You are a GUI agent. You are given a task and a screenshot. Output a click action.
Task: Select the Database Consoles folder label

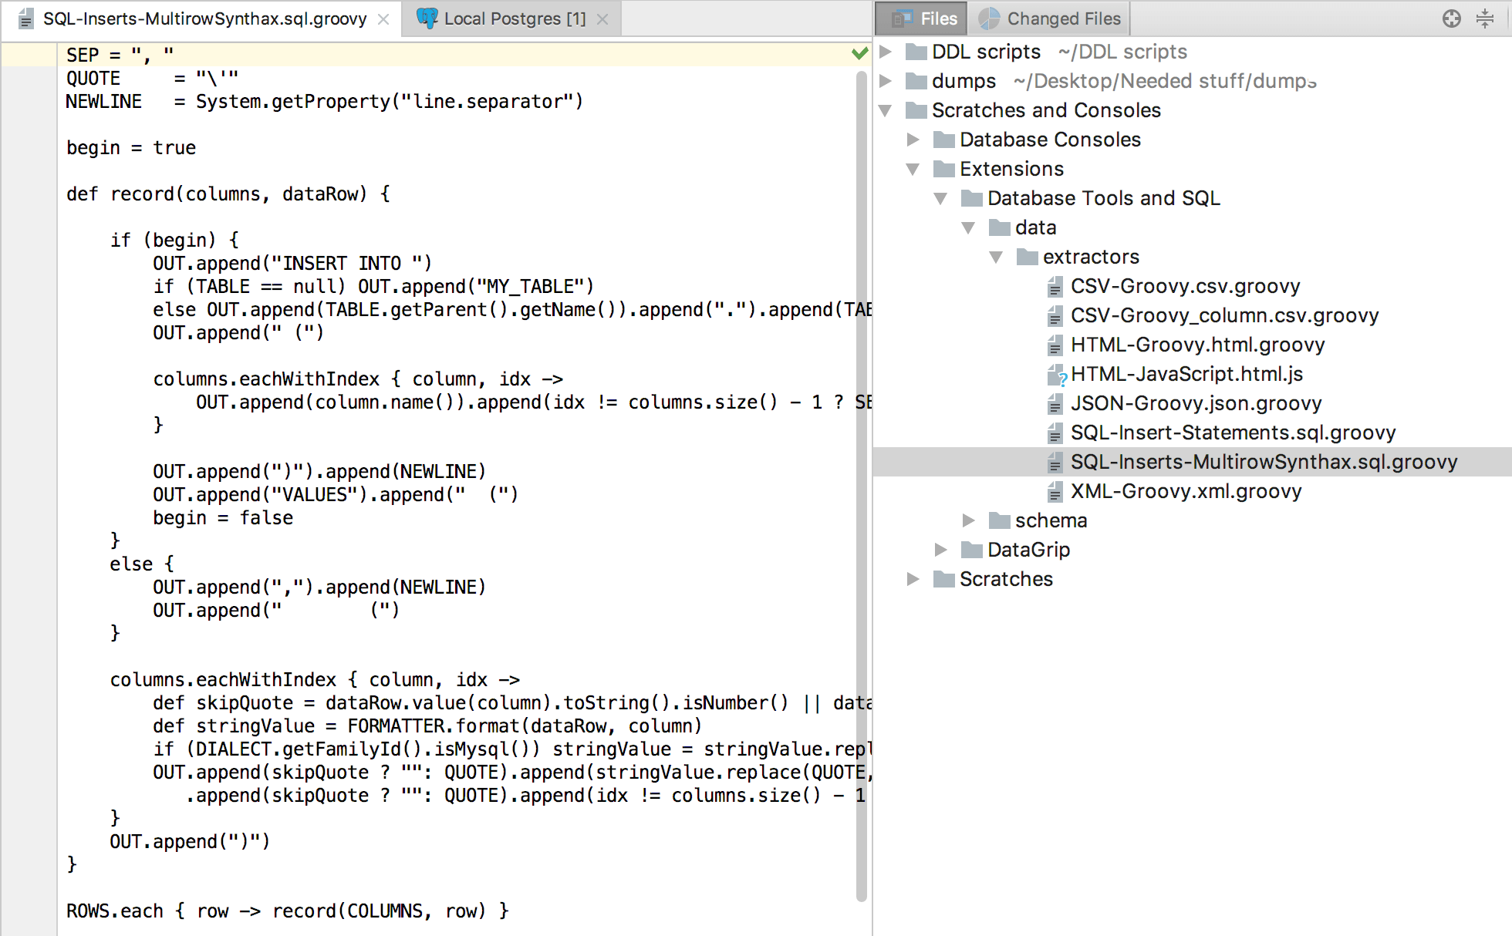pos(1050,140)
